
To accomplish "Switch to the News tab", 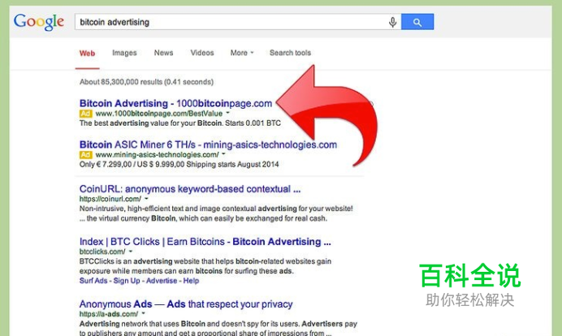I will click(163, 53).
